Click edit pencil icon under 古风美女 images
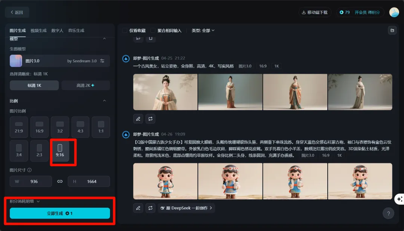Screen dimensions: 404x231 [138, 119]
